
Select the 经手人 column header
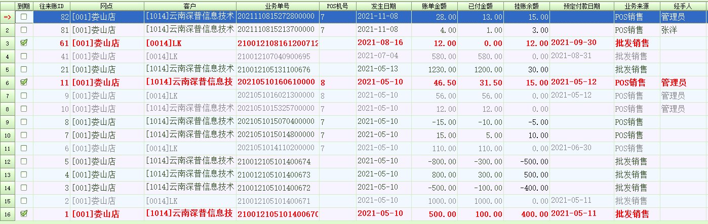point(684,6)
